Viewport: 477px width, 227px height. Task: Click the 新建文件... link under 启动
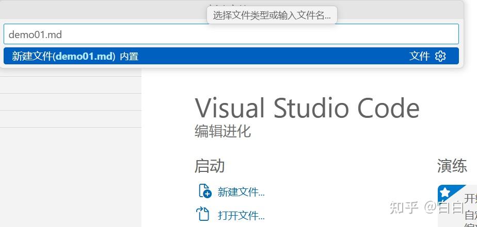coord(241,192)
